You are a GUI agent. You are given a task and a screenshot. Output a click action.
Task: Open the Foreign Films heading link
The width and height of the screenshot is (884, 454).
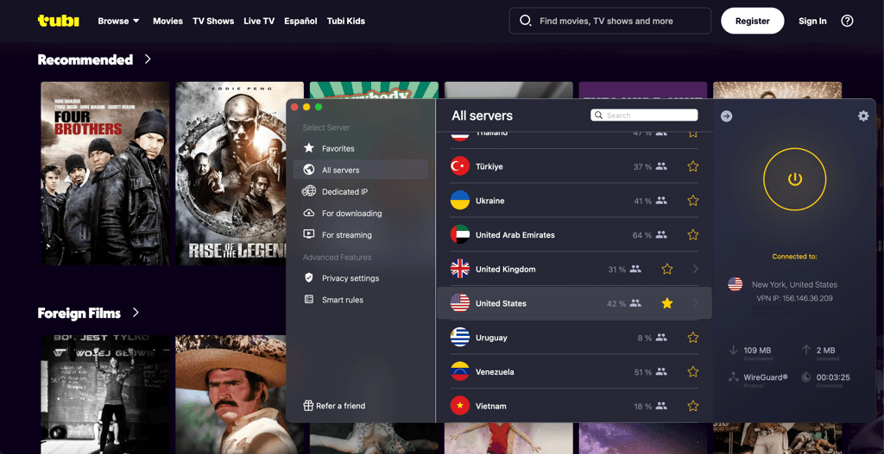pos(79,313)
